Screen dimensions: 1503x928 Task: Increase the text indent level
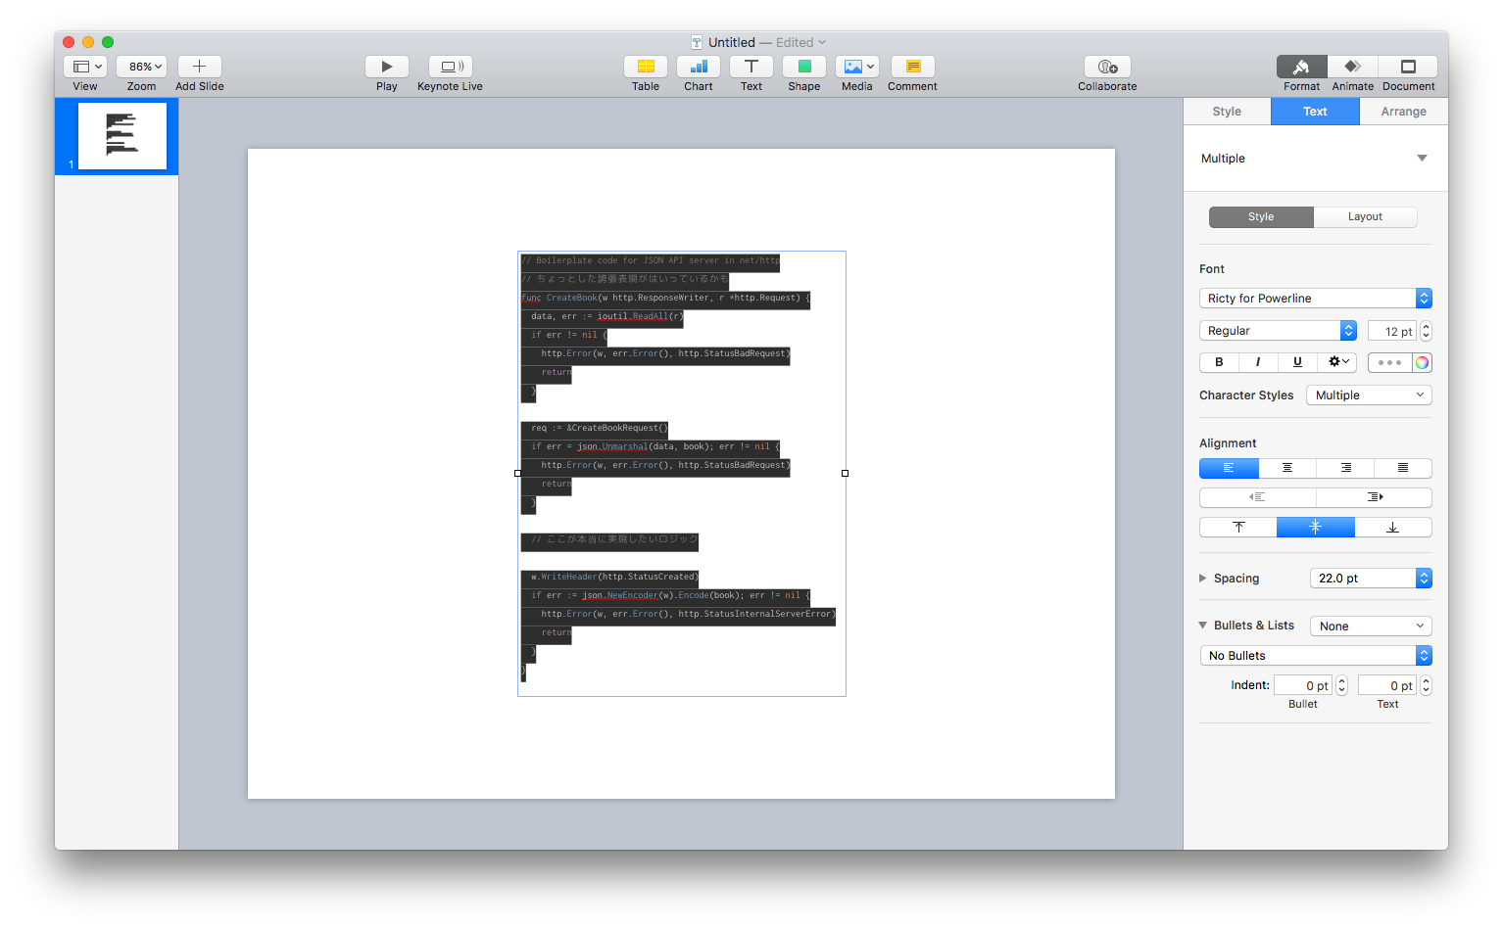click(x=1374, y=497)
